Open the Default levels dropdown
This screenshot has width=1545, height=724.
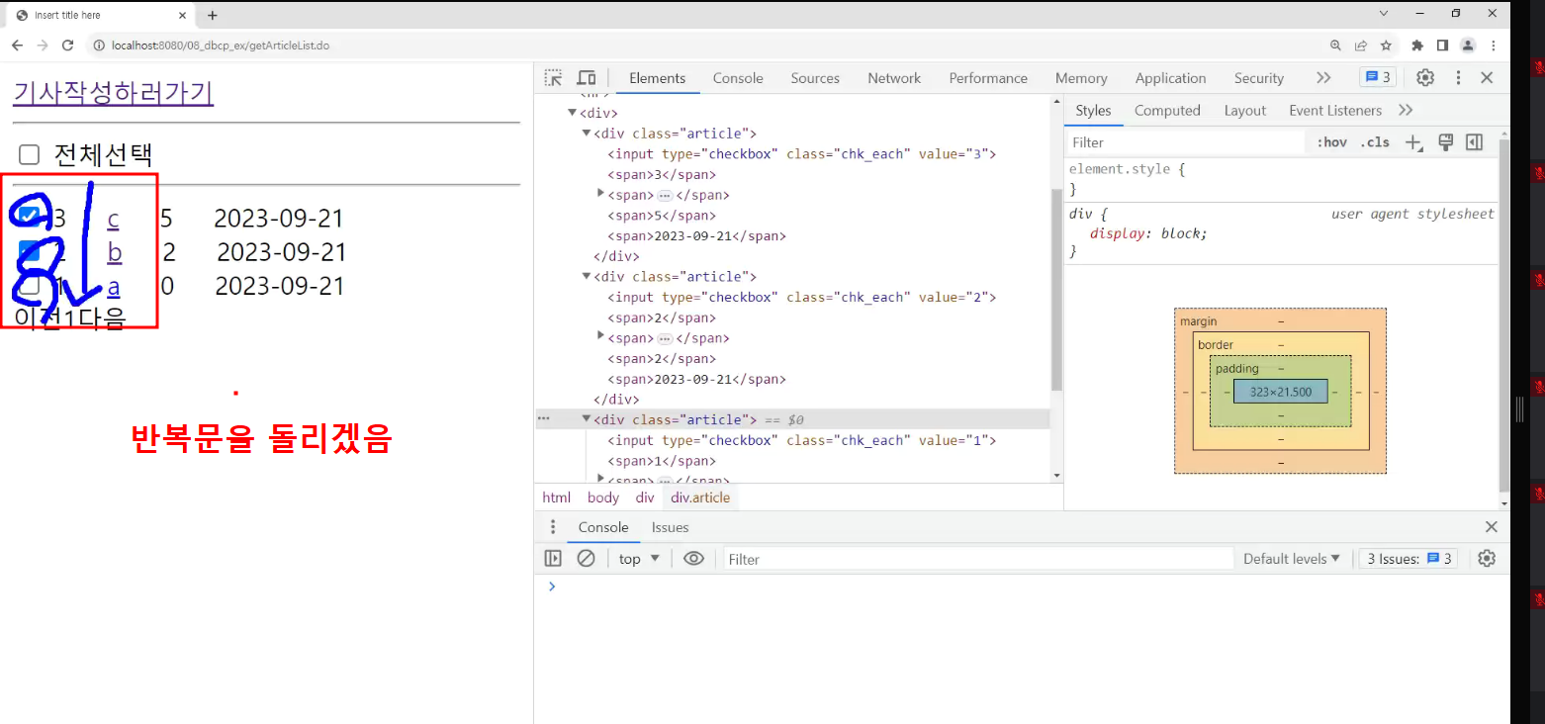coord(1292,559)
